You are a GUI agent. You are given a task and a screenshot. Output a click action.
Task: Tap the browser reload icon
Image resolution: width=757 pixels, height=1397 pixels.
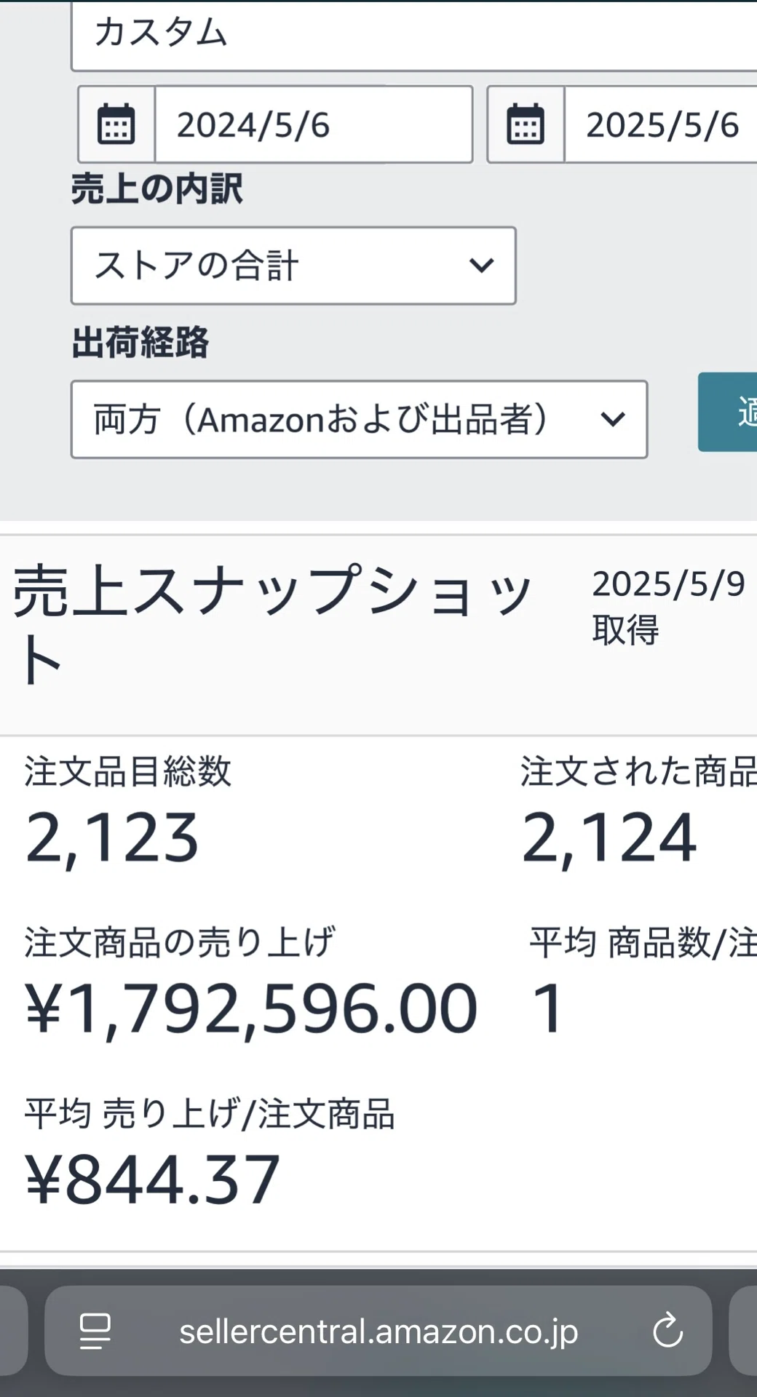(667, 1331)
